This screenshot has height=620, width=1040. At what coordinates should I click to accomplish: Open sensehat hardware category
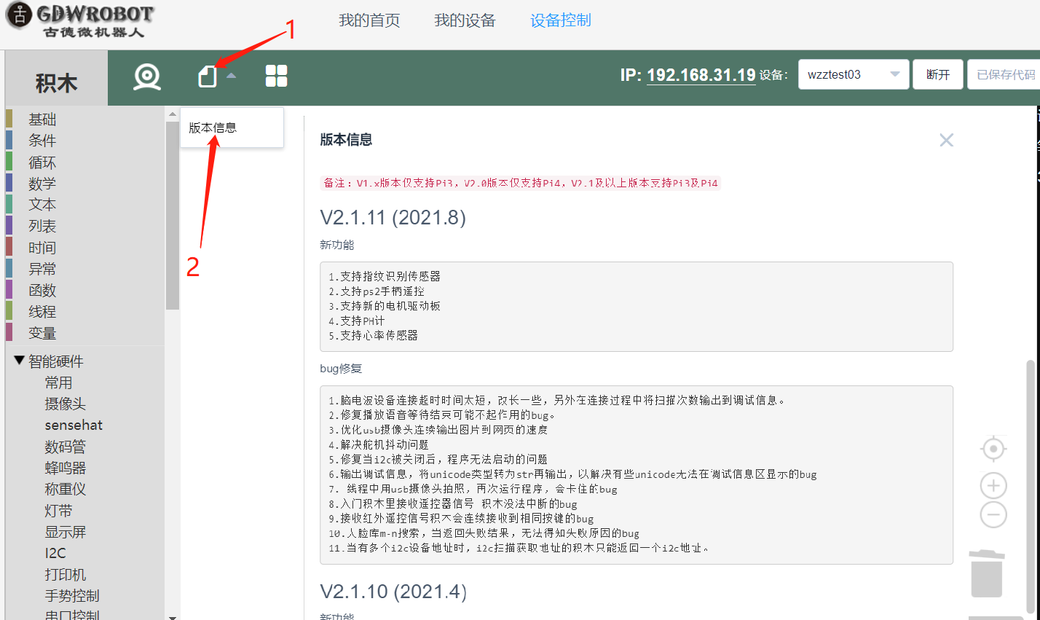(x=74, y=425)
